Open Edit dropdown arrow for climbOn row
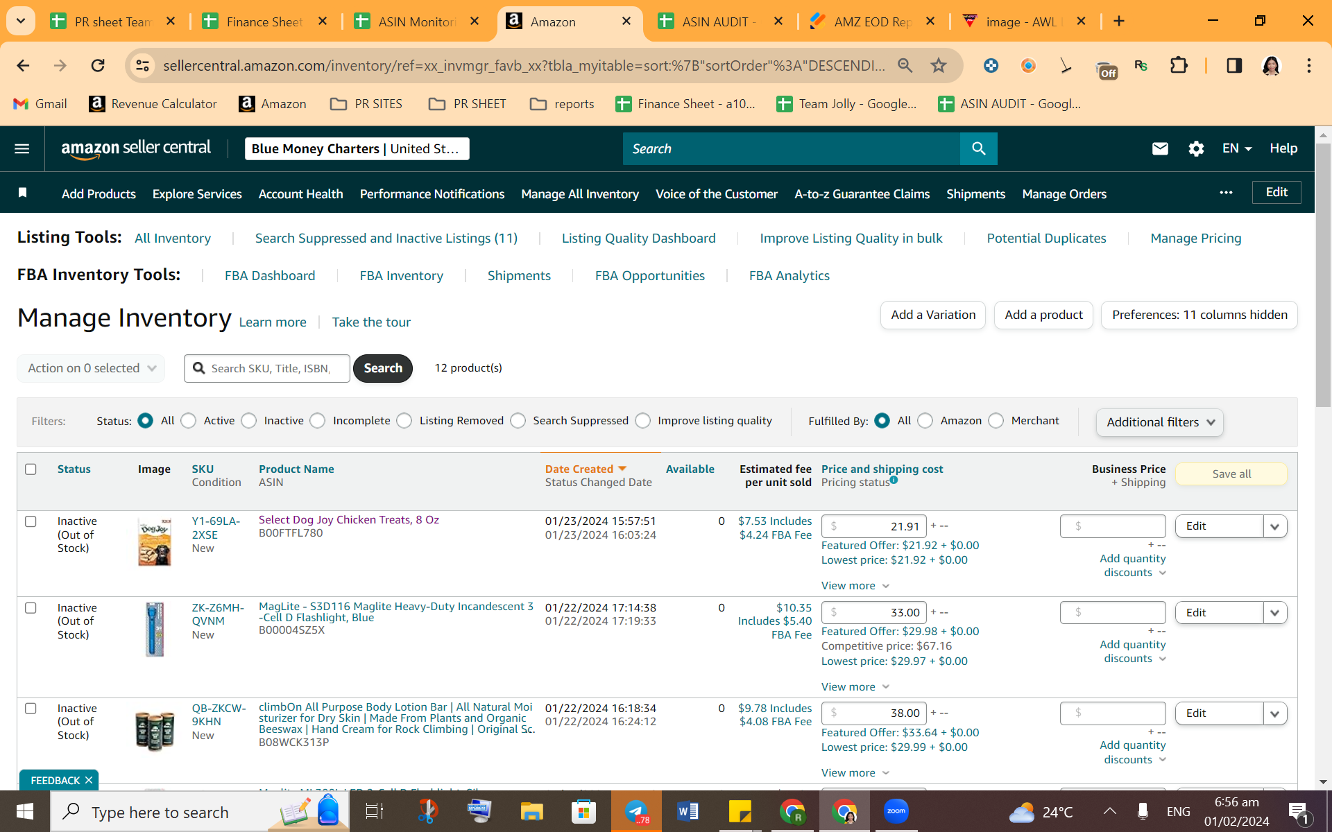 [x=1275, y=713]
